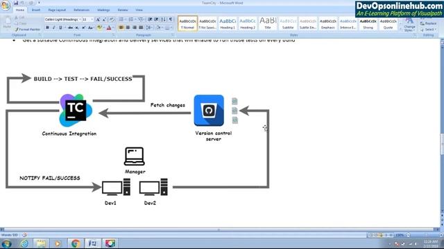The image size is (444, 249).
Task: Open the Change Styles menu
Action: pos(409,25)
